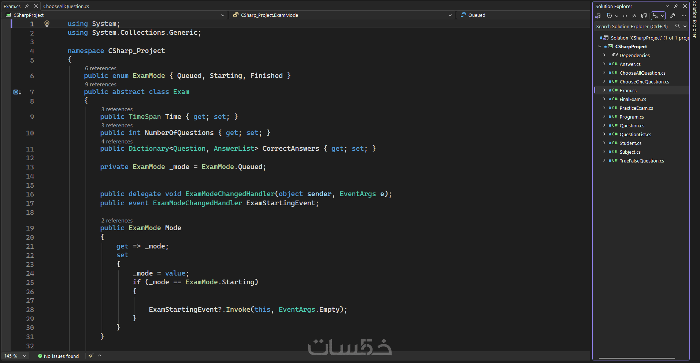Image resolution: width=700 pixels, height=363 pixels.
Task: Click the '6 references' CodeLens link
Action: click(x=101, y=68)
